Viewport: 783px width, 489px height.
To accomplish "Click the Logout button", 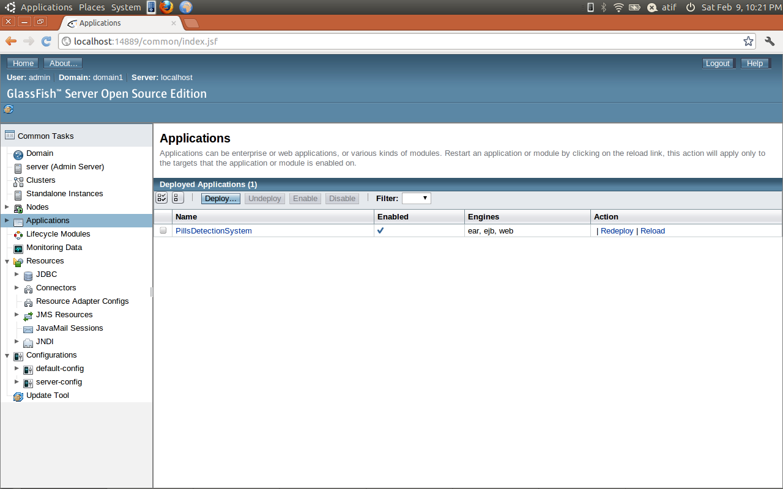I will point(718,63).
